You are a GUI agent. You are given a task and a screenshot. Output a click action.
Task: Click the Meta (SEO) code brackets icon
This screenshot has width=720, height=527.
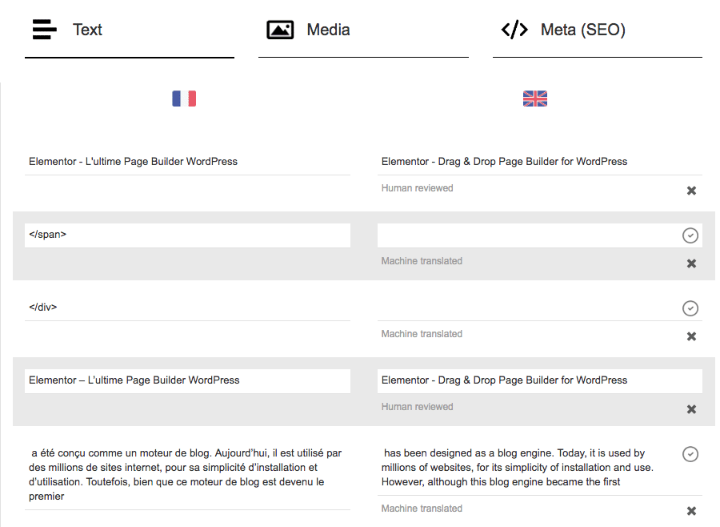pos(514,30)
